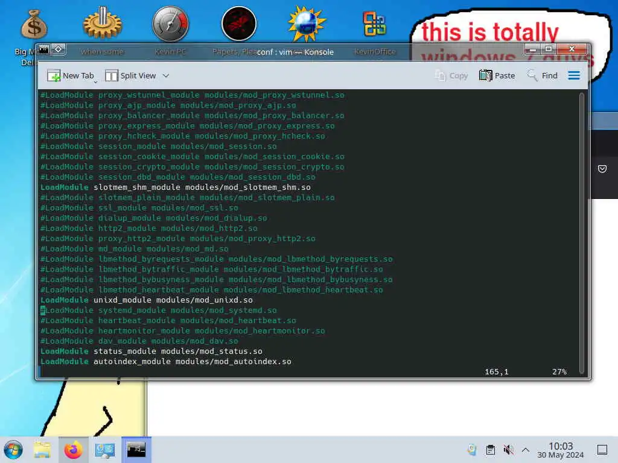Click the Paste toolbar button
Image resolution: width=618 pixels, height=463 pixels.
coord(497,75)
